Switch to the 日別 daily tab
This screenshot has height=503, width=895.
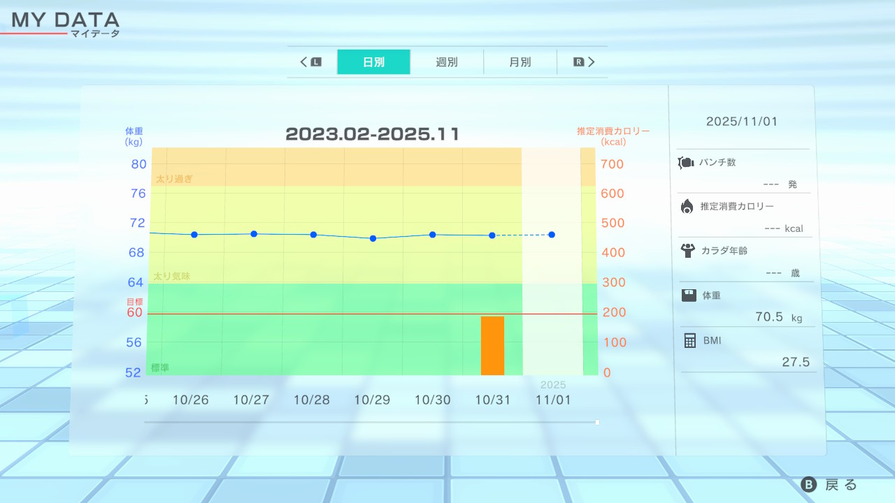[373, 62]
